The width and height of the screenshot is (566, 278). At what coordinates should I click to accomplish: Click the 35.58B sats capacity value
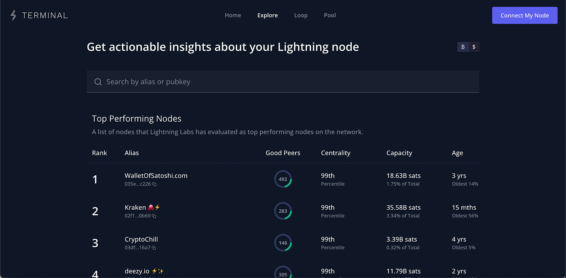click(403, 208)
